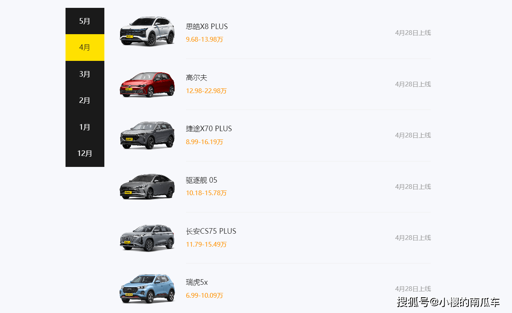Open the white 思皓X8 PLUS car image
This screenshot has height=313, width=512.
[x=147, y=31]
